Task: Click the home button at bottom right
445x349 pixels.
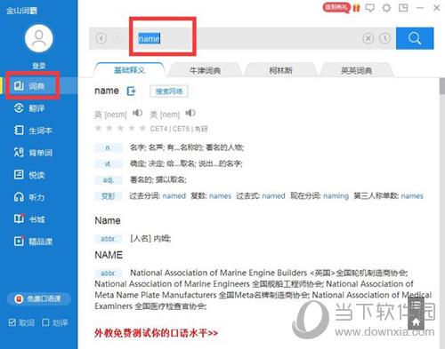Action: pos(416,321)
